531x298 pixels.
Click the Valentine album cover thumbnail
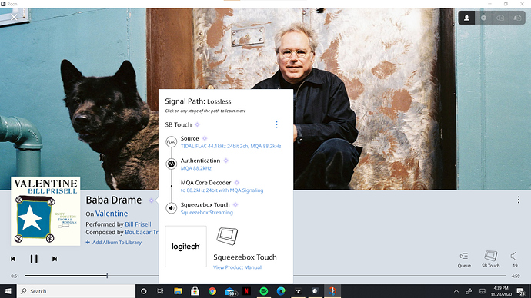45,211
